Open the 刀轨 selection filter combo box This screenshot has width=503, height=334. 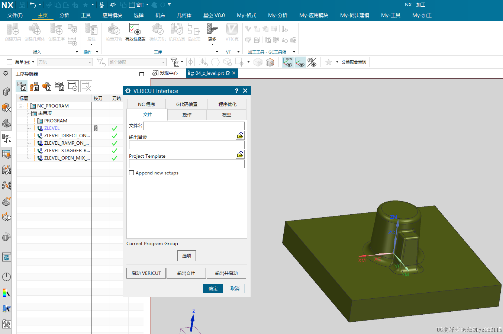65,62
